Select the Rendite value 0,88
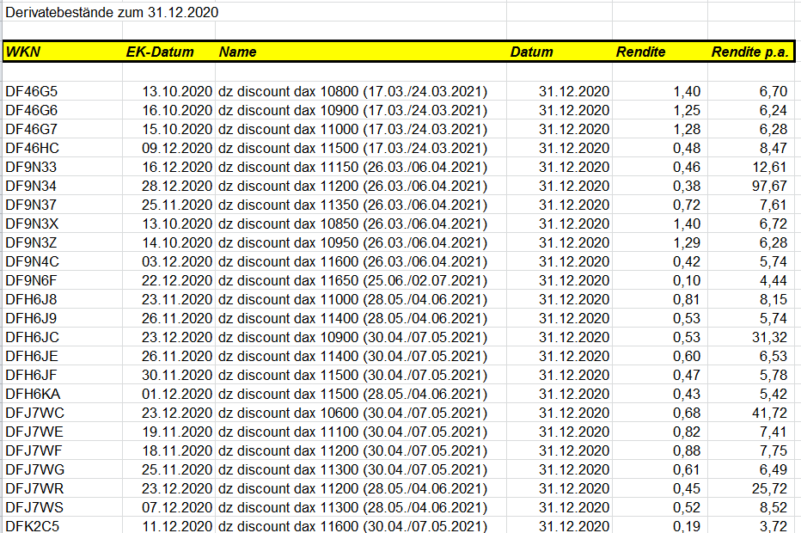Screen dimensions: 801x533 [x=687, y=450]
